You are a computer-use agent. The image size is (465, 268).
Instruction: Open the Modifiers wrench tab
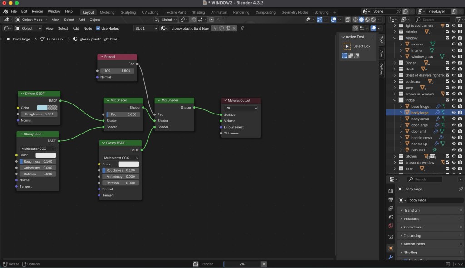[391, 257]
